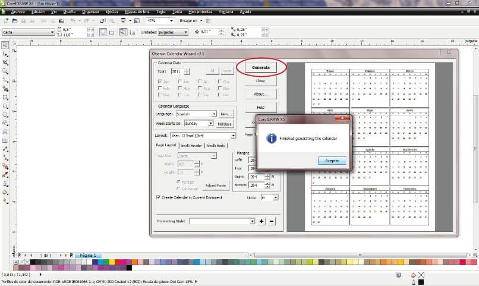
Task: Open the Archivo menu
Action: click(x=18, y=12)
